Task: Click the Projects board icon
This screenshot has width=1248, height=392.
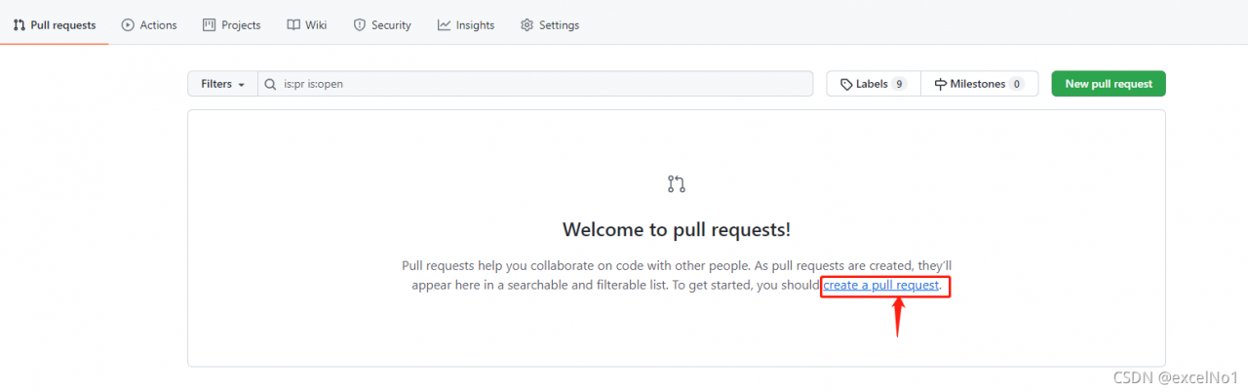Action: (209, 25)
